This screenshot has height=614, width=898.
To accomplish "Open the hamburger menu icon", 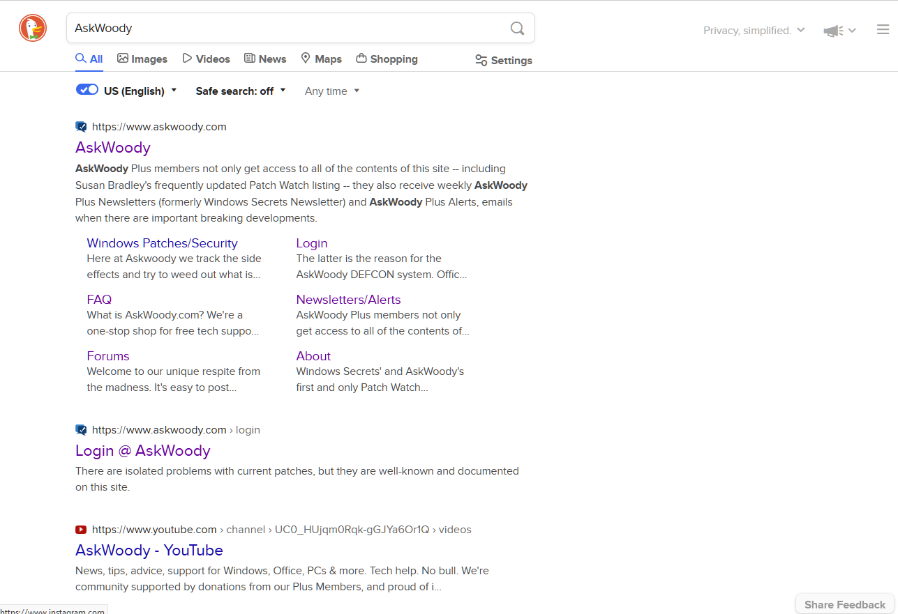I will 883,30.
